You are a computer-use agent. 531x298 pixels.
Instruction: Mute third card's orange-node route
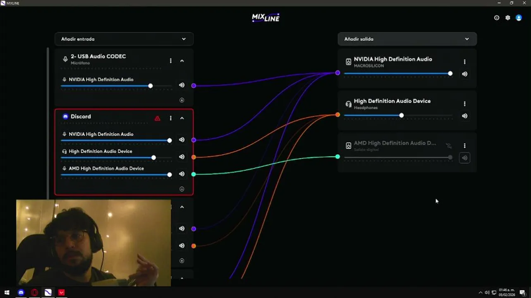pos(182,245)
